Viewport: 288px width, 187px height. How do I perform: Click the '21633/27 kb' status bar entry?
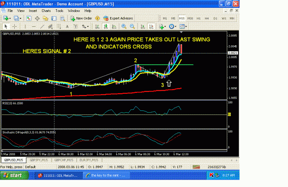[217, 167]
